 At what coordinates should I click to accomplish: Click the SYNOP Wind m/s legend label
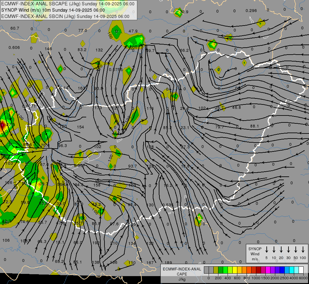click(255, 254)
